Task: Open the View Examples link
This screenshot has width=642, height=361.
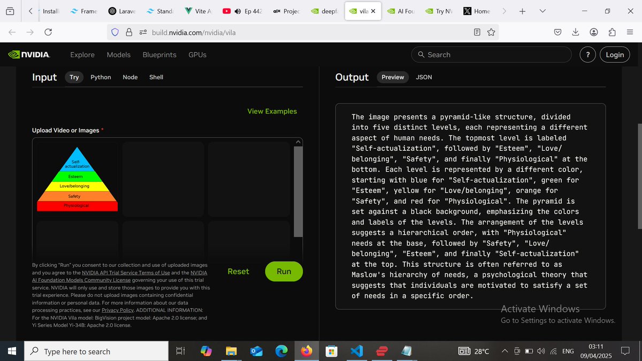Action: click(x=272, y=111)
